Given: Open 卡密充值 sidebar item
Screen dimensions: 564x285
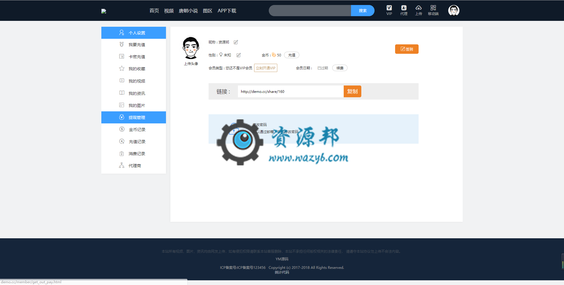Looking at the screenshot, I should pyautogui.click(x=134, y=57).
